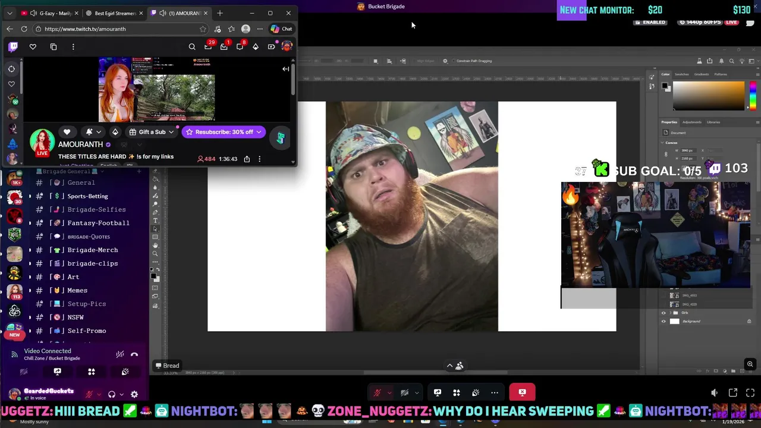Adjust hue slider in Photoshop Color panel
The width and height of the screenshot is (761, 428).
pos(753,95)
